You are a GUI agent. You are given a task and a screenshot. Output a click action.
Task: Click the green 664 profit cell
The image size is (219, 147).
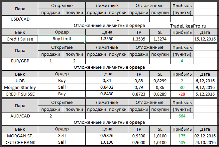(182, 116)
